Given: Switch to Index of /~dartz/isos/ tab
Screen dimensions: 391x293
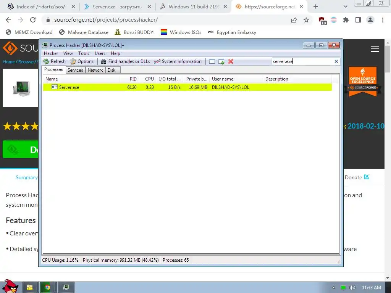Looking at the screenshot, I should [41, 7].
